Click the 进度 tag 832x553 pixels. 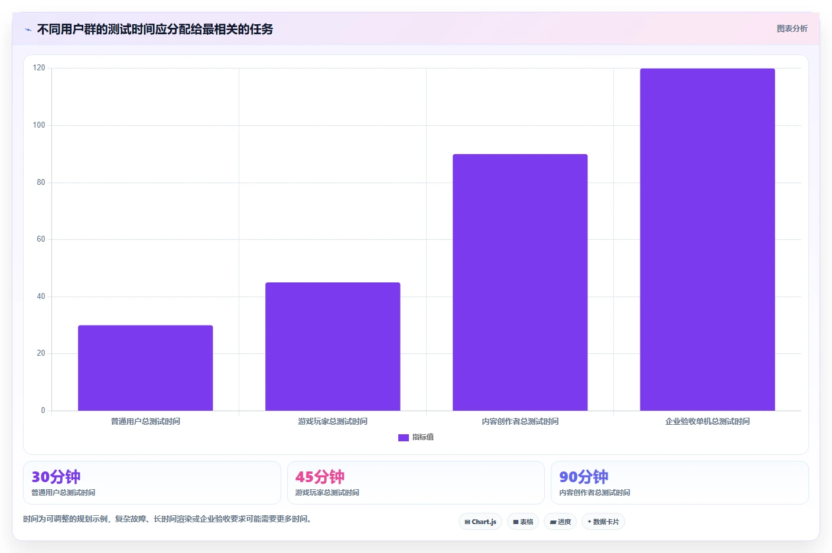[560, 522]
